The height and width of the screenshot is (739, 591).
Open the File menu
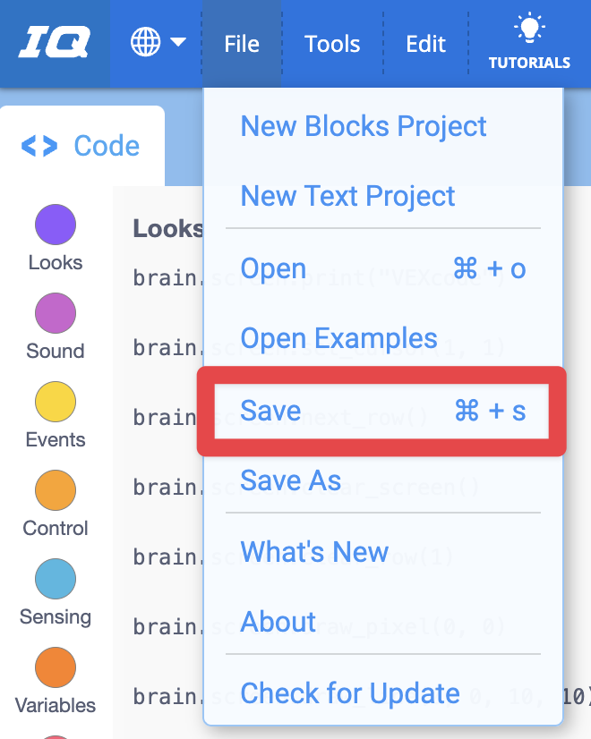(x=241, y=42)
